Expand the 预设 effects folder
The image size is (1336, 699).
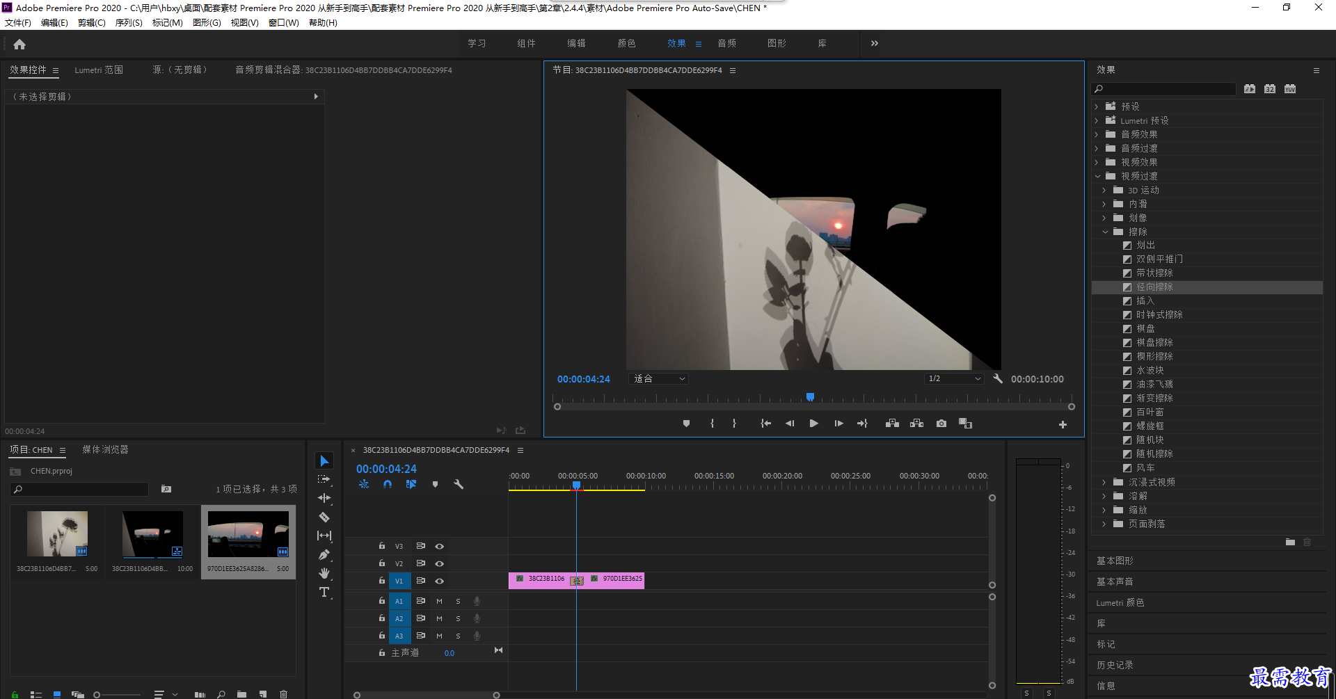coord(1097,106)
